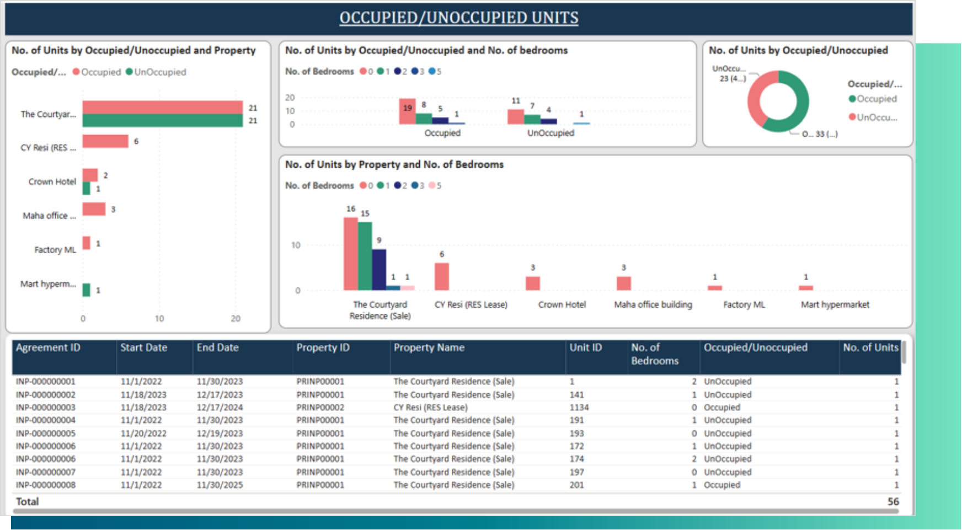
Task: Sort by Occupied/Unoccupied column header
Action: point(755,348)
